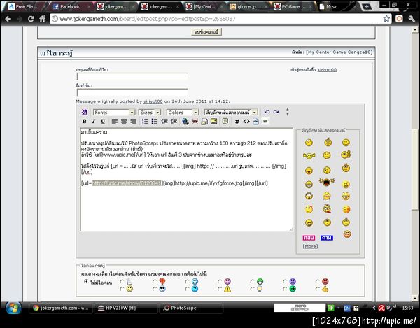Open a new browser tab
The width and height of the screenshot is (420, 328).
pos(366,7)
